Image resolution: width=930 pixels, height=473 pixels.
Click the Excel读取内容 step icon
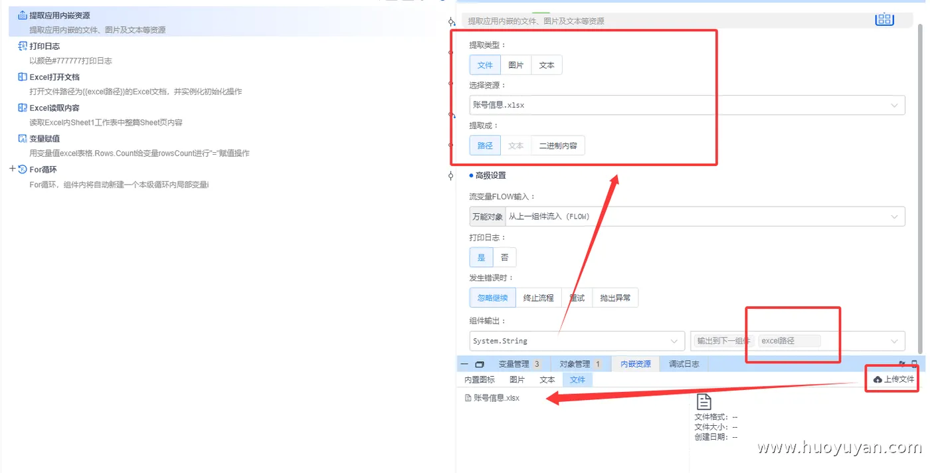click(x=23, y=108)
